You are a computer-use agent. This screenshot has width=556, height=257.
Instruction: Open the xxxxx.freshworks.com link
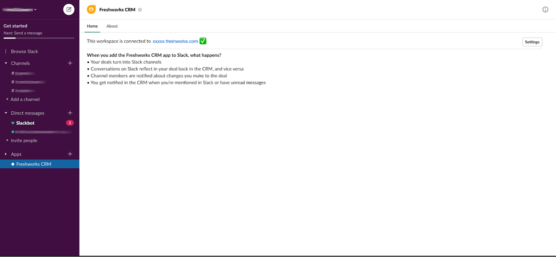pyautogui.click(x=175, y=41)
